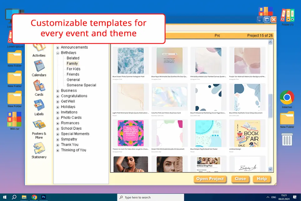Screen dimensions: 301x201
Task: Open the Win-rar desktop icon
Action: coord(14,119)
